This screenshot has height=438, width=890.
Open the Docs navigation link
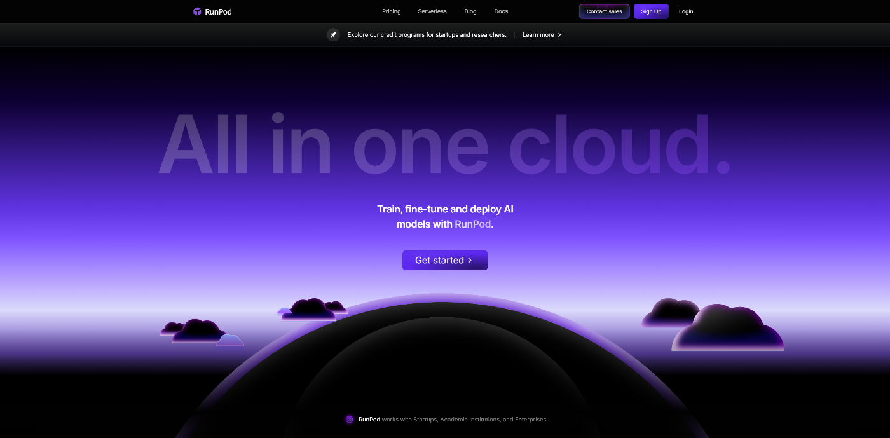coord(501,11)
